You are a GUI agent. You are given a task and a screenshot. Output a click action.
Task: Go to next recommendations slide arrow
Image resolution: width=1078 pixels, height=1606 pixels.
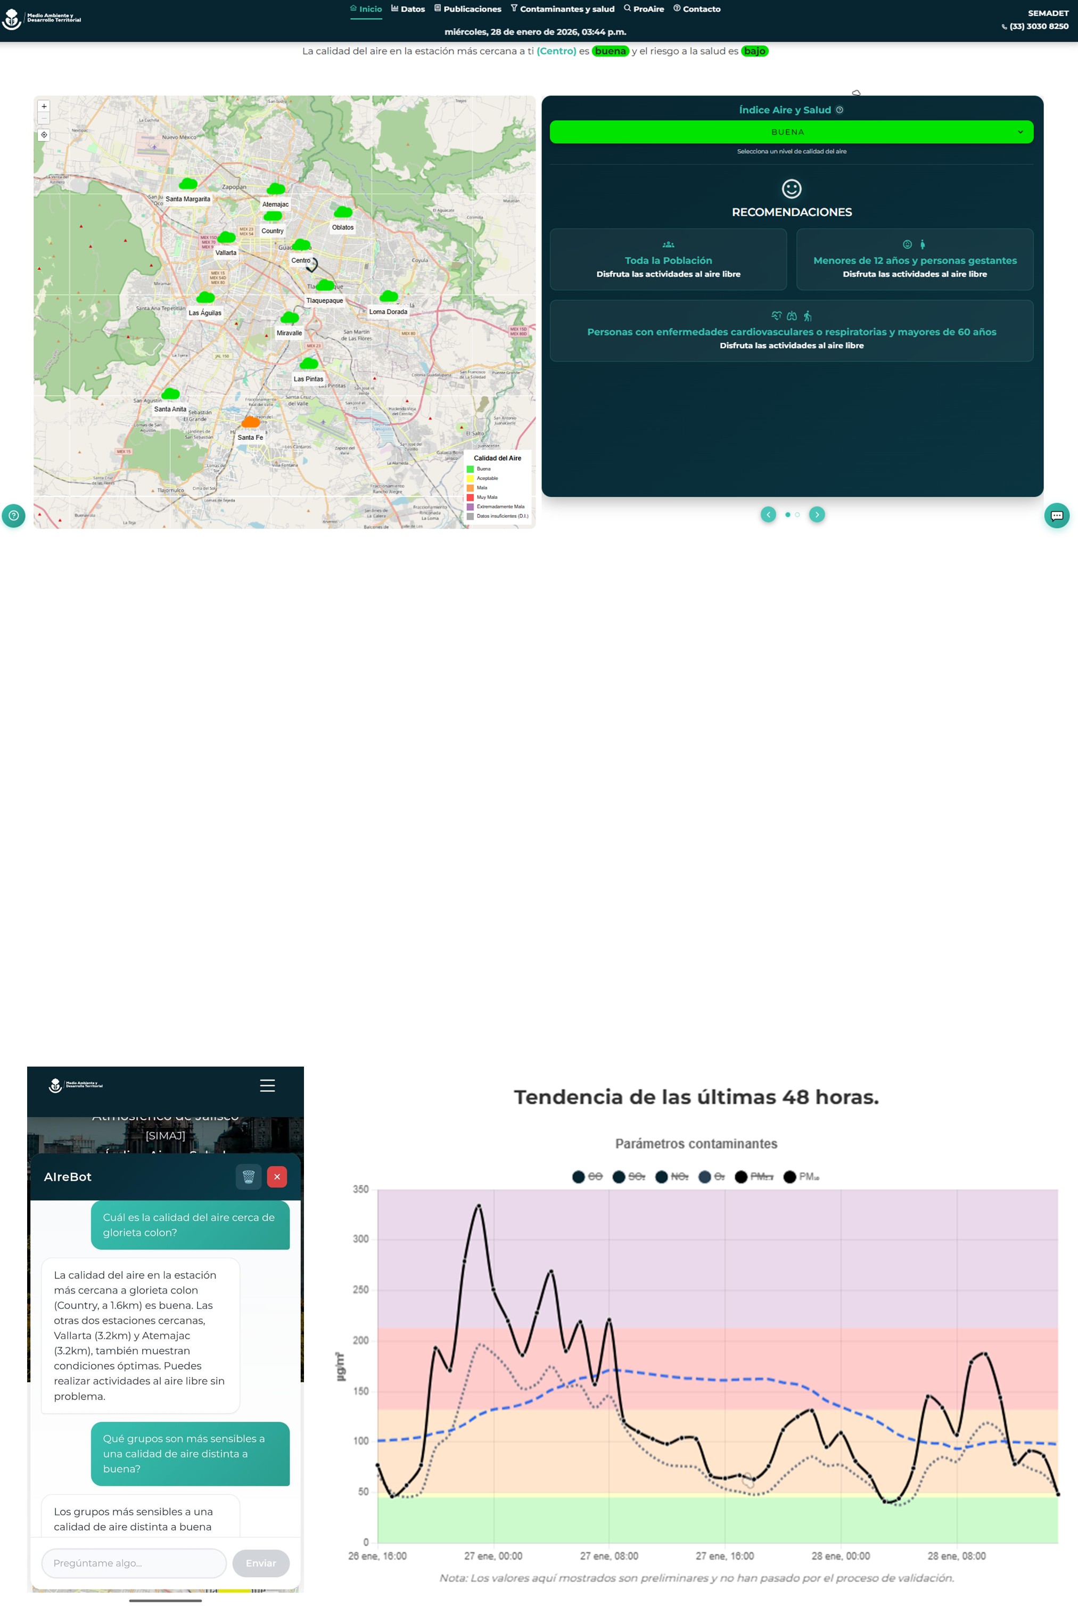(x=817, y=514)
